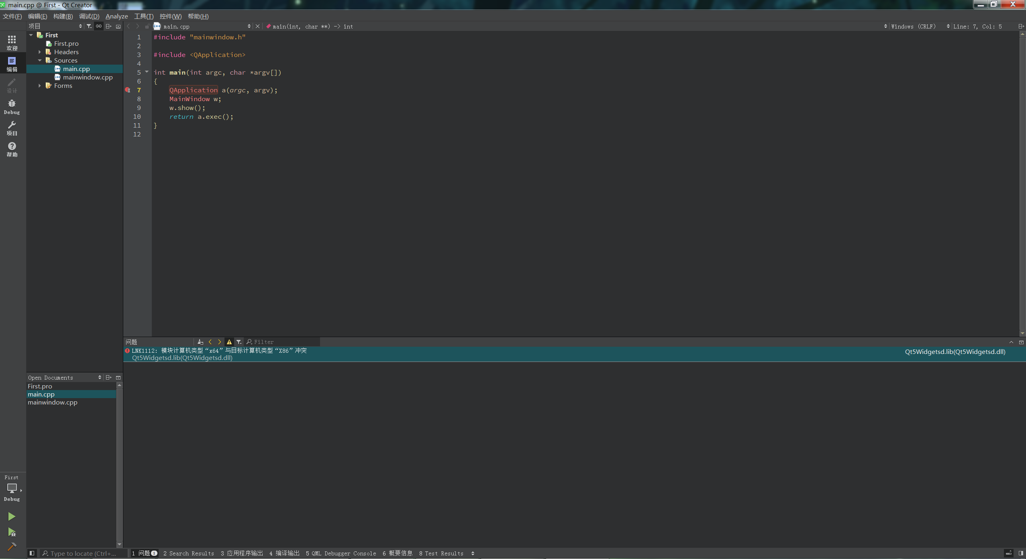This screenshot has width=1026, height=559.
Task: Open the 项目 view selector dropdown
Action: 55,26
